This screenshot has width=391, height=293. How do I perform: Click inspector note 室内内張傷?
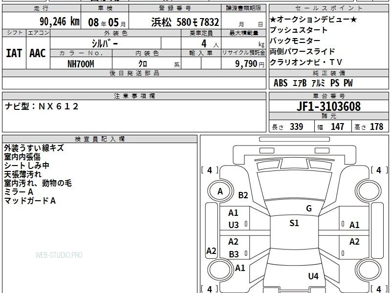coord(22,157)
